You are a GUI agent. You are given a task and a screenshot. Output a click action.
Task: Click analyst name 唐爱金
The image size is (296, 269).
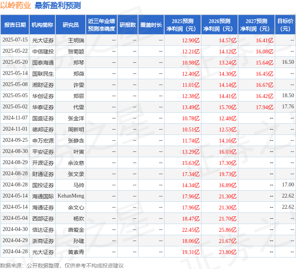point(76,230)
